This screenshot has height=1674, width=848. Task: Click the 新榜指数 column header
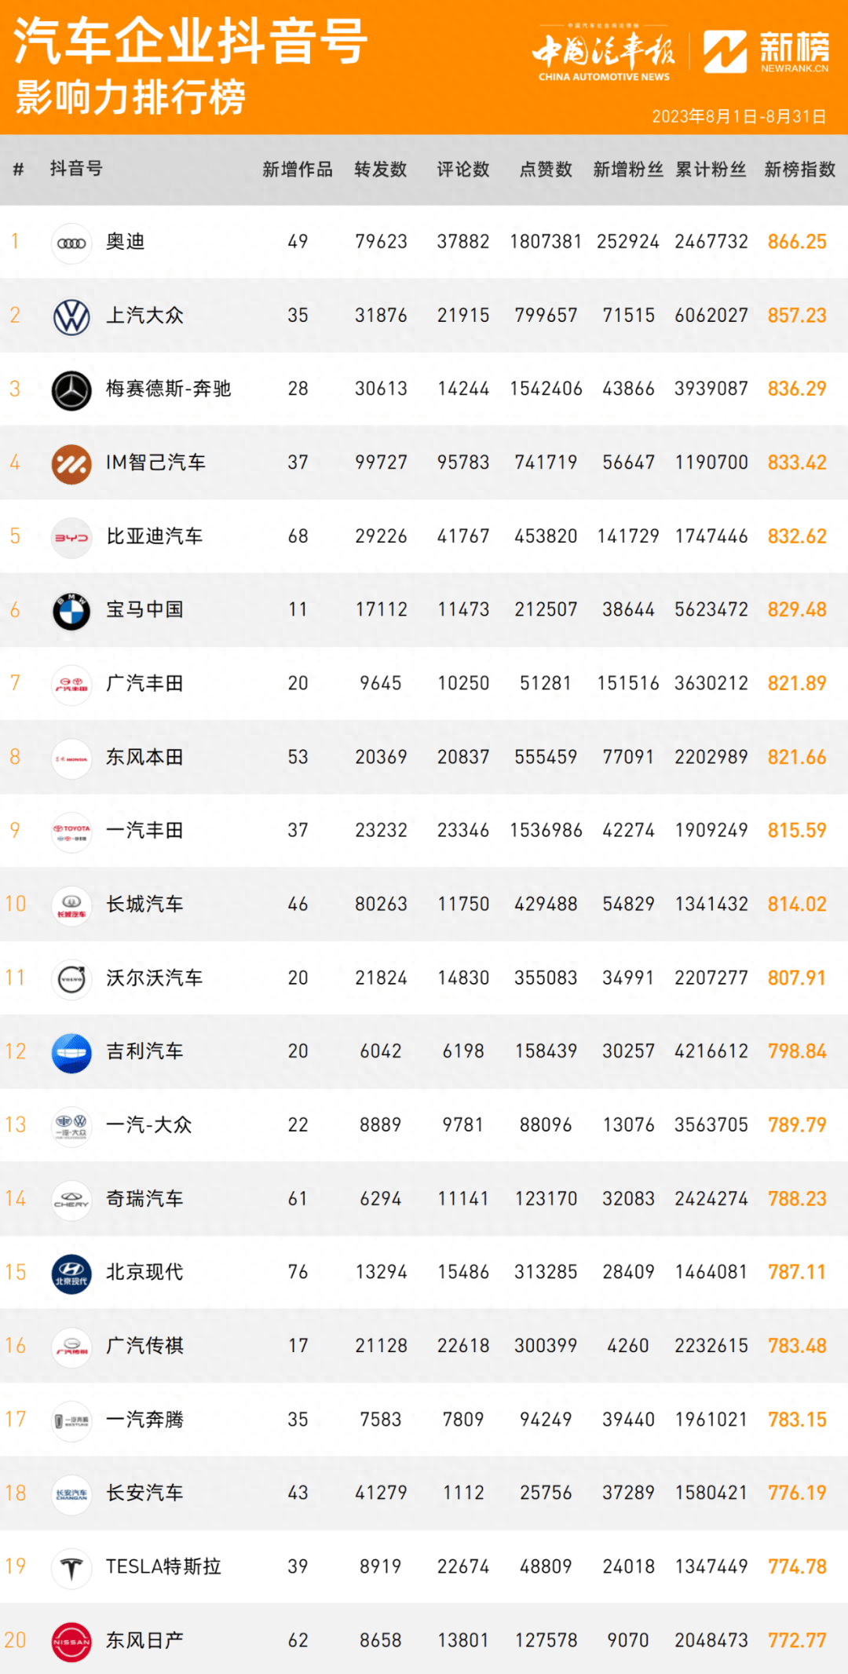point(799,170)
